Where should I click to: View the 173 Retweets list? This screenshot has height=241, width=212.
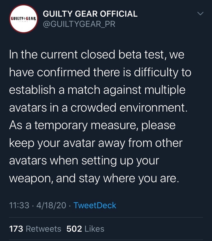click(35, 229)
